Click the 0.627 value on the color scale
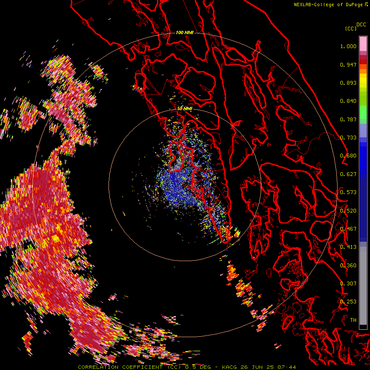The image size is (370, 370). tap(348, 174)
